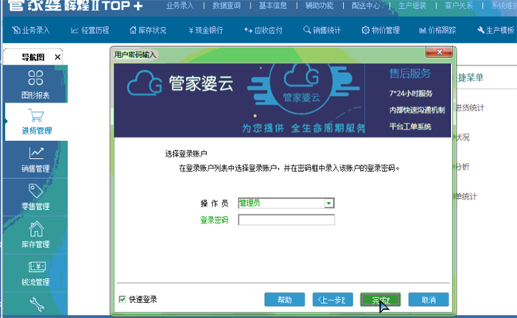The height and width of the screenshot is (318, 517).
Task: Click the 登录密码 input field
Action: [x=286, y=219]
